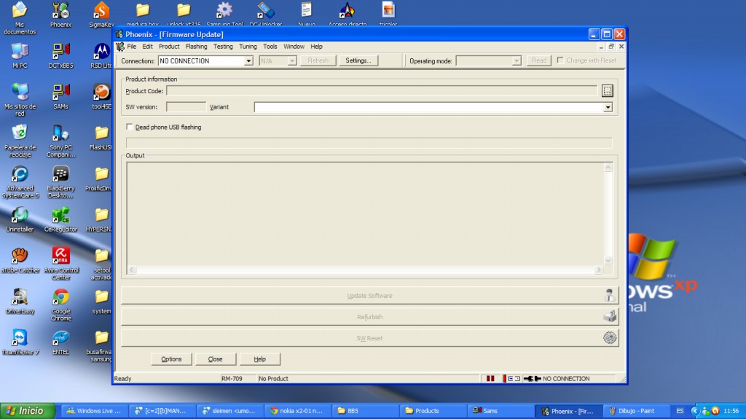Open RSD Lite Motorola shortcut
746x419 pixels.
click(101, 55)
